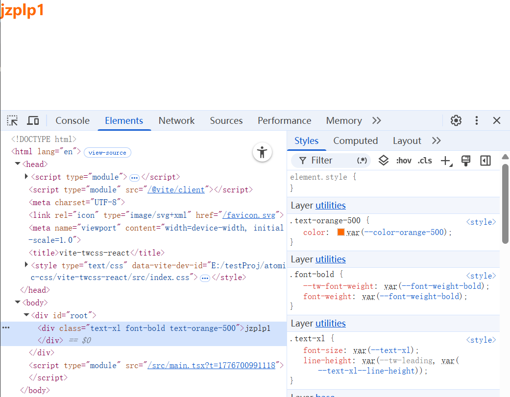Image resolution: width=510 pixels, height=397 pixels.
Task: Open <style> source link for .text-orange-500
Action: 481,222
